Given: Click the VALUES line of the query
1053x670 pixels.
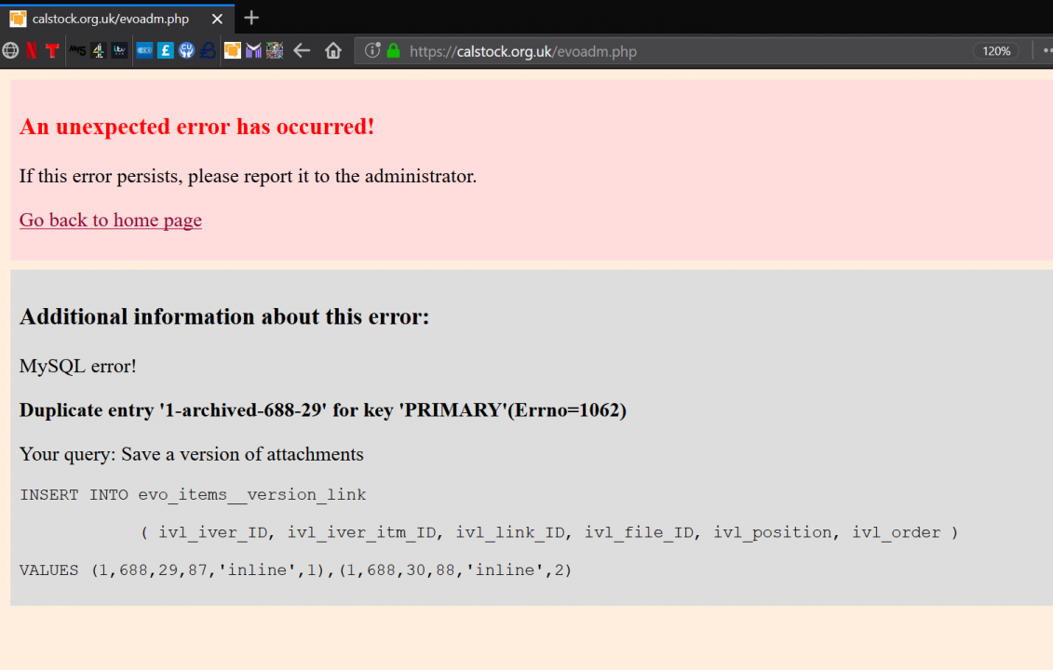Looking at the screenshot, I should pos(295,570).
